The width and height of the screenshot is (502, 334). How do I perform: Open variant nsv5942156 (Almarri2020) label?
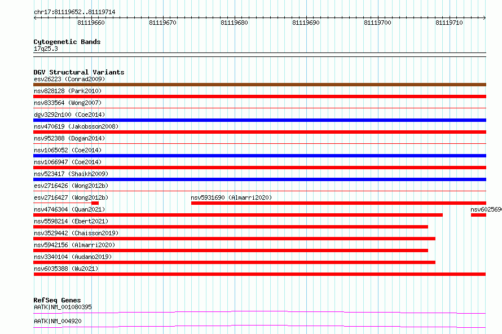pyautogui.click(x=74, y=245)
